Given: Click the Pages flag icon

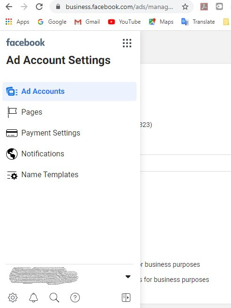Looking at the screenshot, I should tap(12, 112).
